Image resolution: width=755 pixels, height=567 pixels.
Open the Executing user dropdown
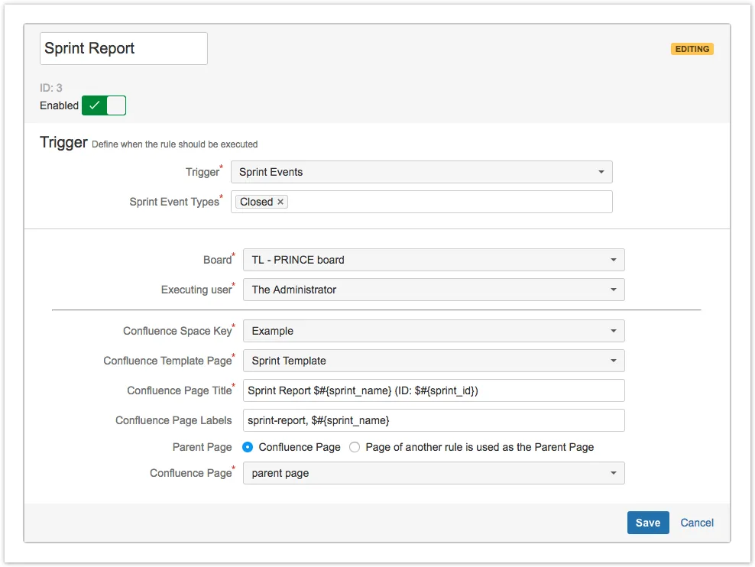tap(433, 290)
